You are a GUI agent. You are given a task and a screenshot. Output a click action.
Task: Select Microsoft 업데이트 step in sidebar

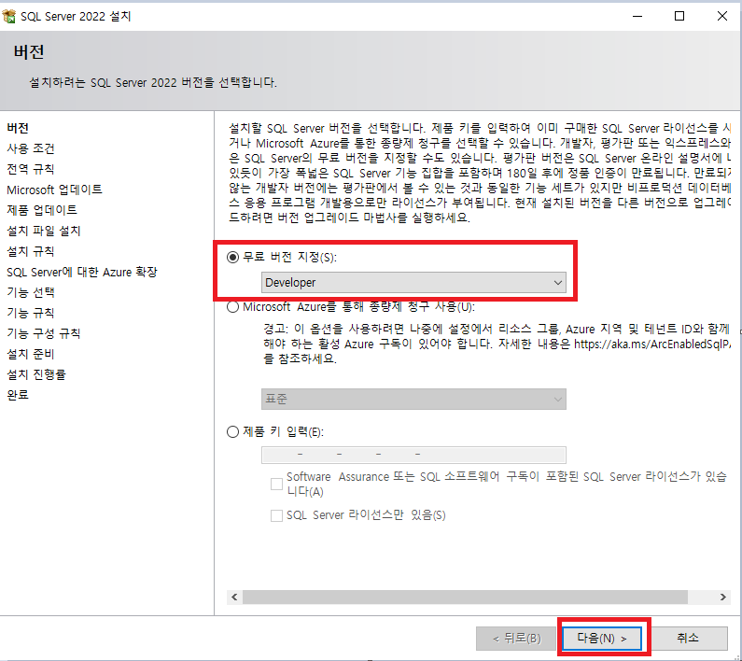point(54,190)
